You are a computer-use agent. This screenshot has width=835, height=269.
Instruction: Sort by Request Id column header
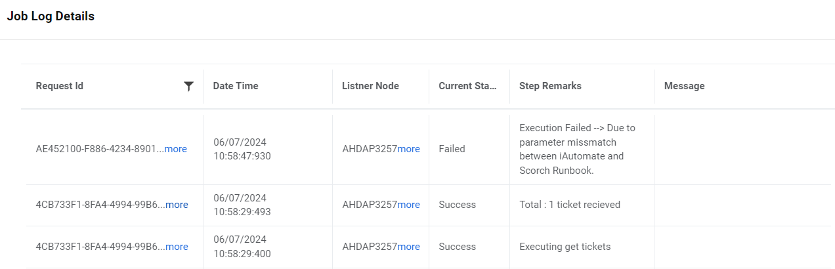(60, 86)
